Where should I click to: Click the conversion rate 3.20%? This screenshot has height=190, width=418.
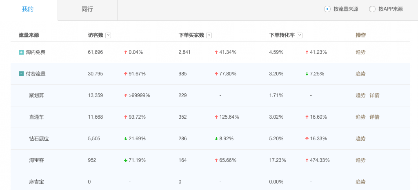pyautogui.click(x=276, y=74)
